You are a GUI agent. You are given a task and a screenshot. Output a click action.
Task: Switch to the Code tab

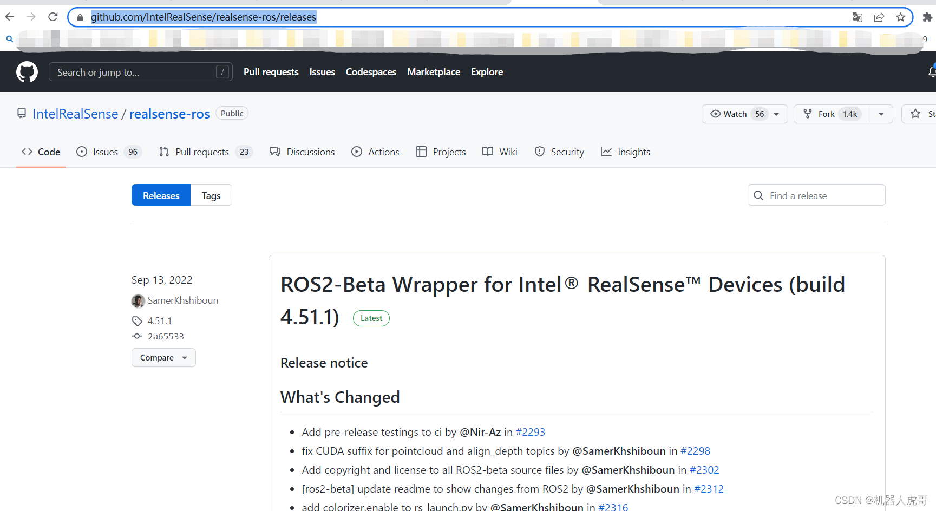pos(41,152)
